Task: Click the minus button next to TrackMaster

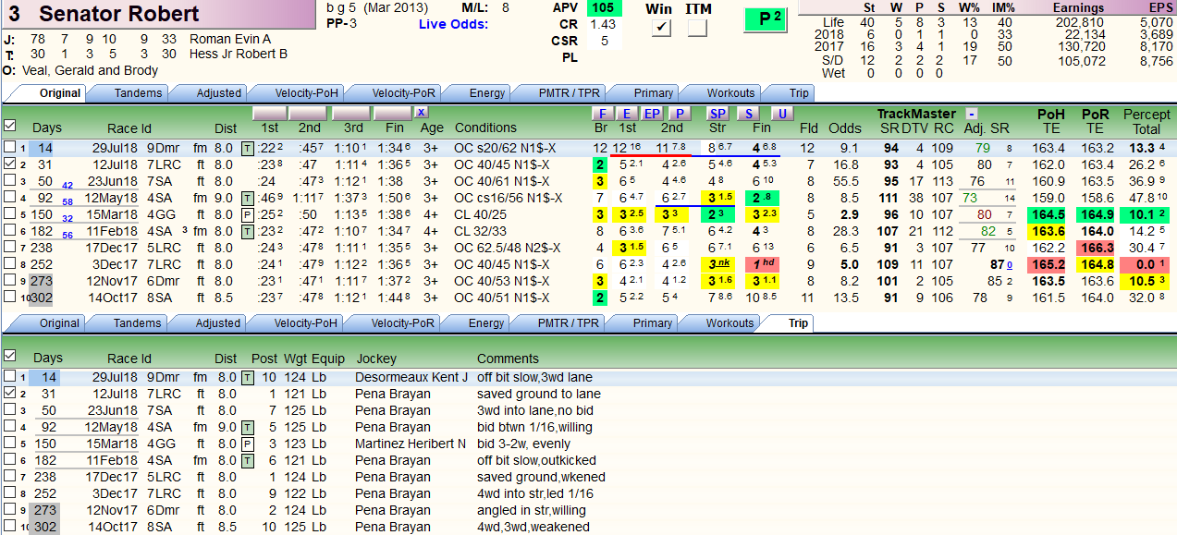Action: (x=972, y=114)
